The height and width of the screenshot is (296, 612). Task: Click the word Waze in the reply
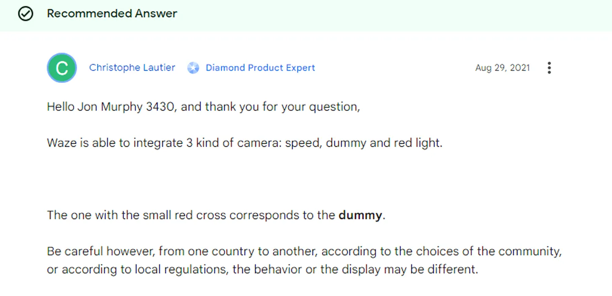tap(62, 143)
